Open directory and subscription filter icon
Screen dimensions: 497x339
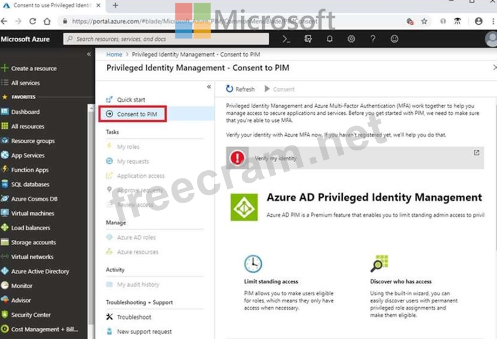[x=308, y=39]
